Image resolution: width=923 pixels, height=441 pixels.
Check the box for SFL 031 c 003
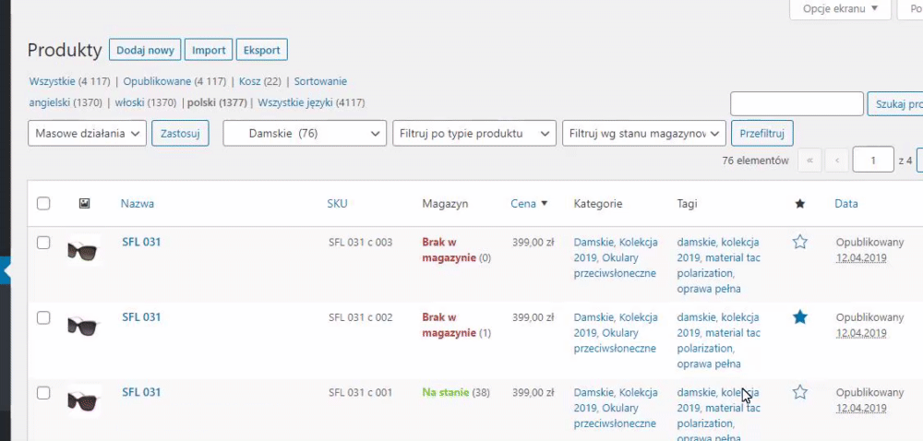click(x=43, y=243)
